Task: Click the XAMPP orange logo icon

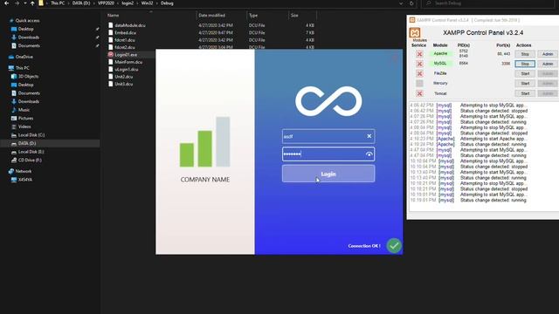Action: pyautogui.click(x=414, y=33)
